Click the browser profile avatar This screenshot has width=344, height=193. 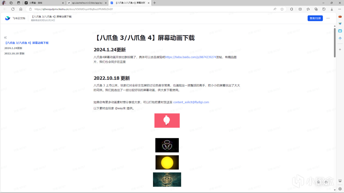click(4, 3)
